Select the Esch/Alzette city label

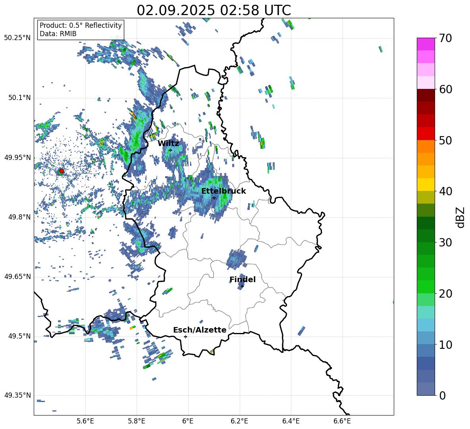pos(200,330)
